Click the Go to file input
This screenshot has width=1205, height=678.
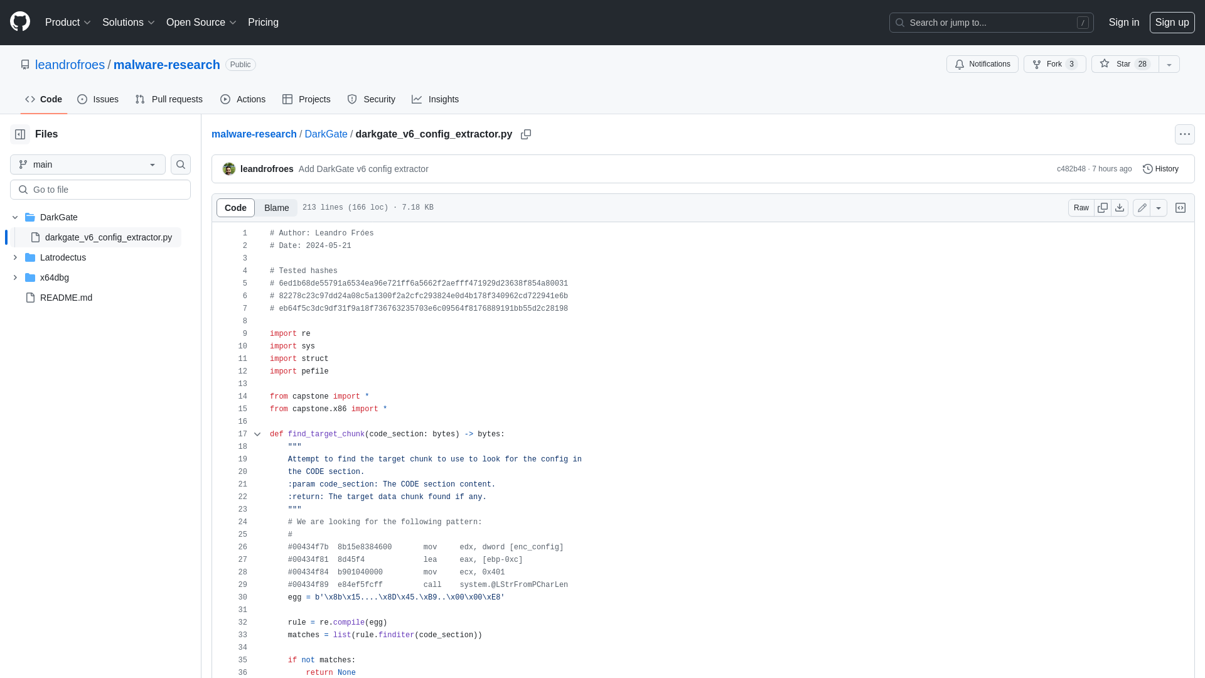[100, 190]
